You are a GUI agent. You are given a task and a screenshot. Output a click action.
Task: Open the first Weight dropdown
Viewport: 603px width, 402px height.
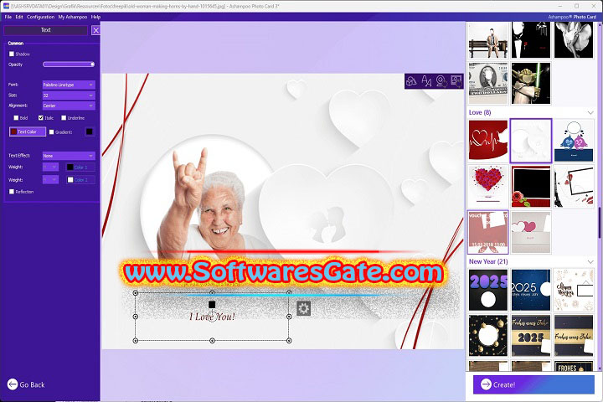coord(50,167)
